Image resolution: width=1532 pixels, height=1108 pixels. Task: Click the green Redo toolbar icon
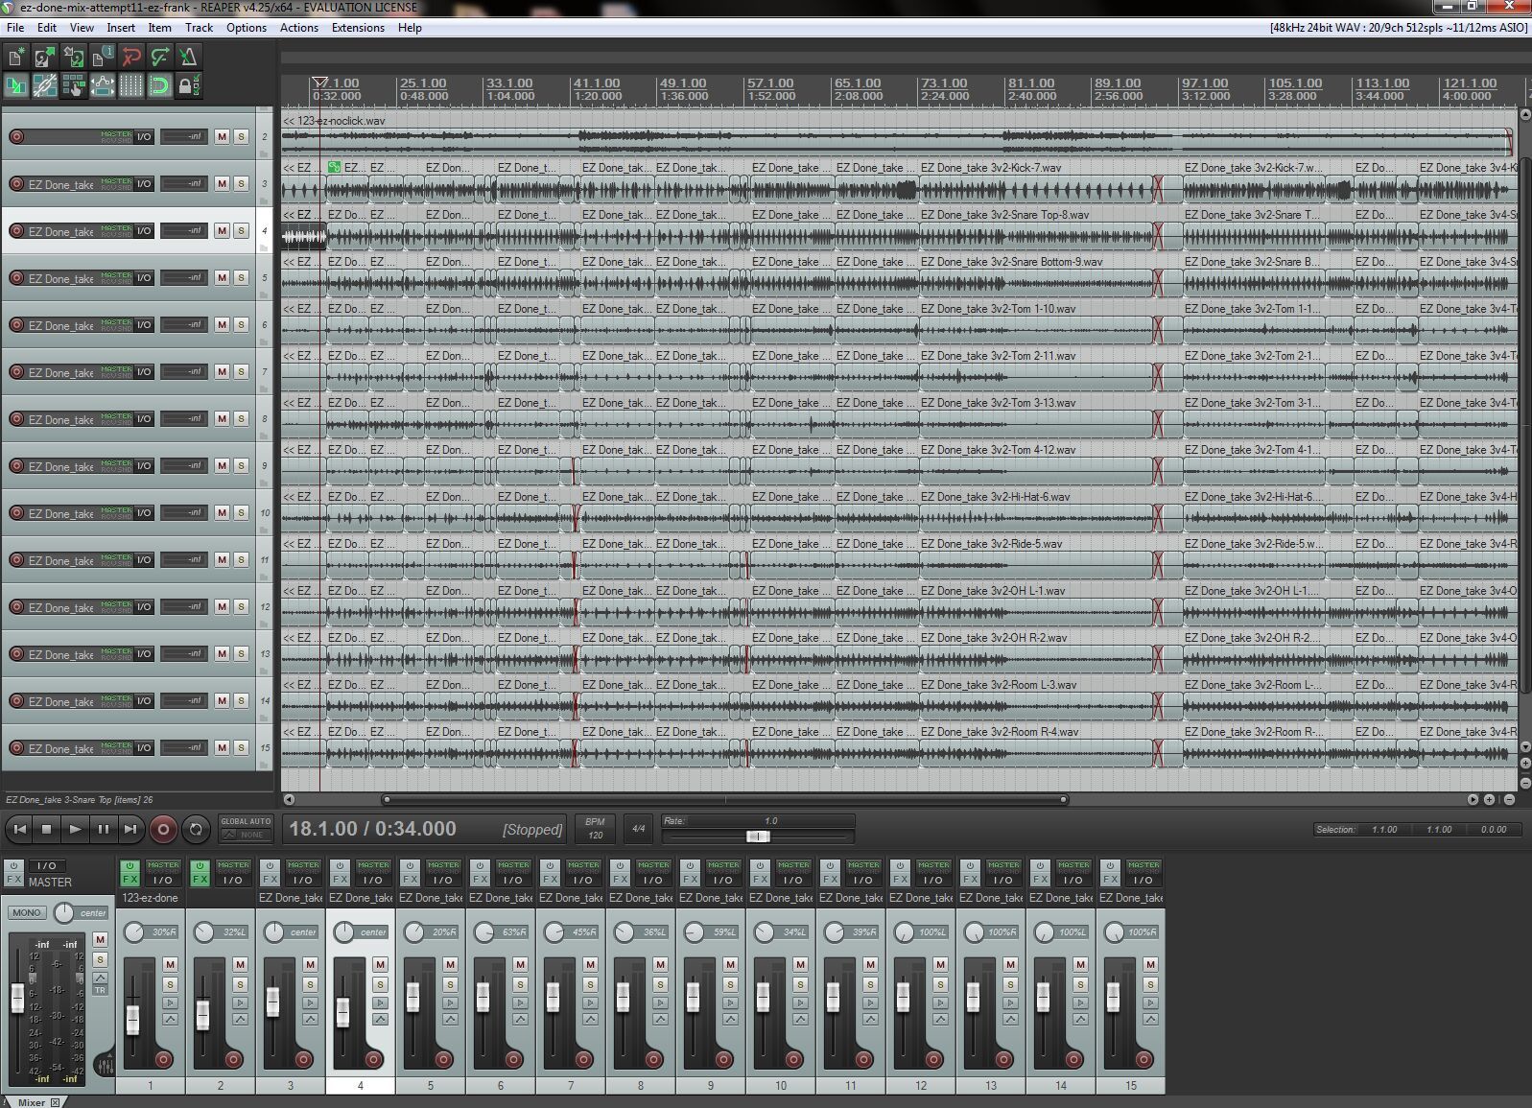point(159,58)
